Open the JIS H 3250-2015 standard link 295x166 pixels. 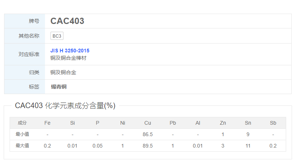[70, 51]
